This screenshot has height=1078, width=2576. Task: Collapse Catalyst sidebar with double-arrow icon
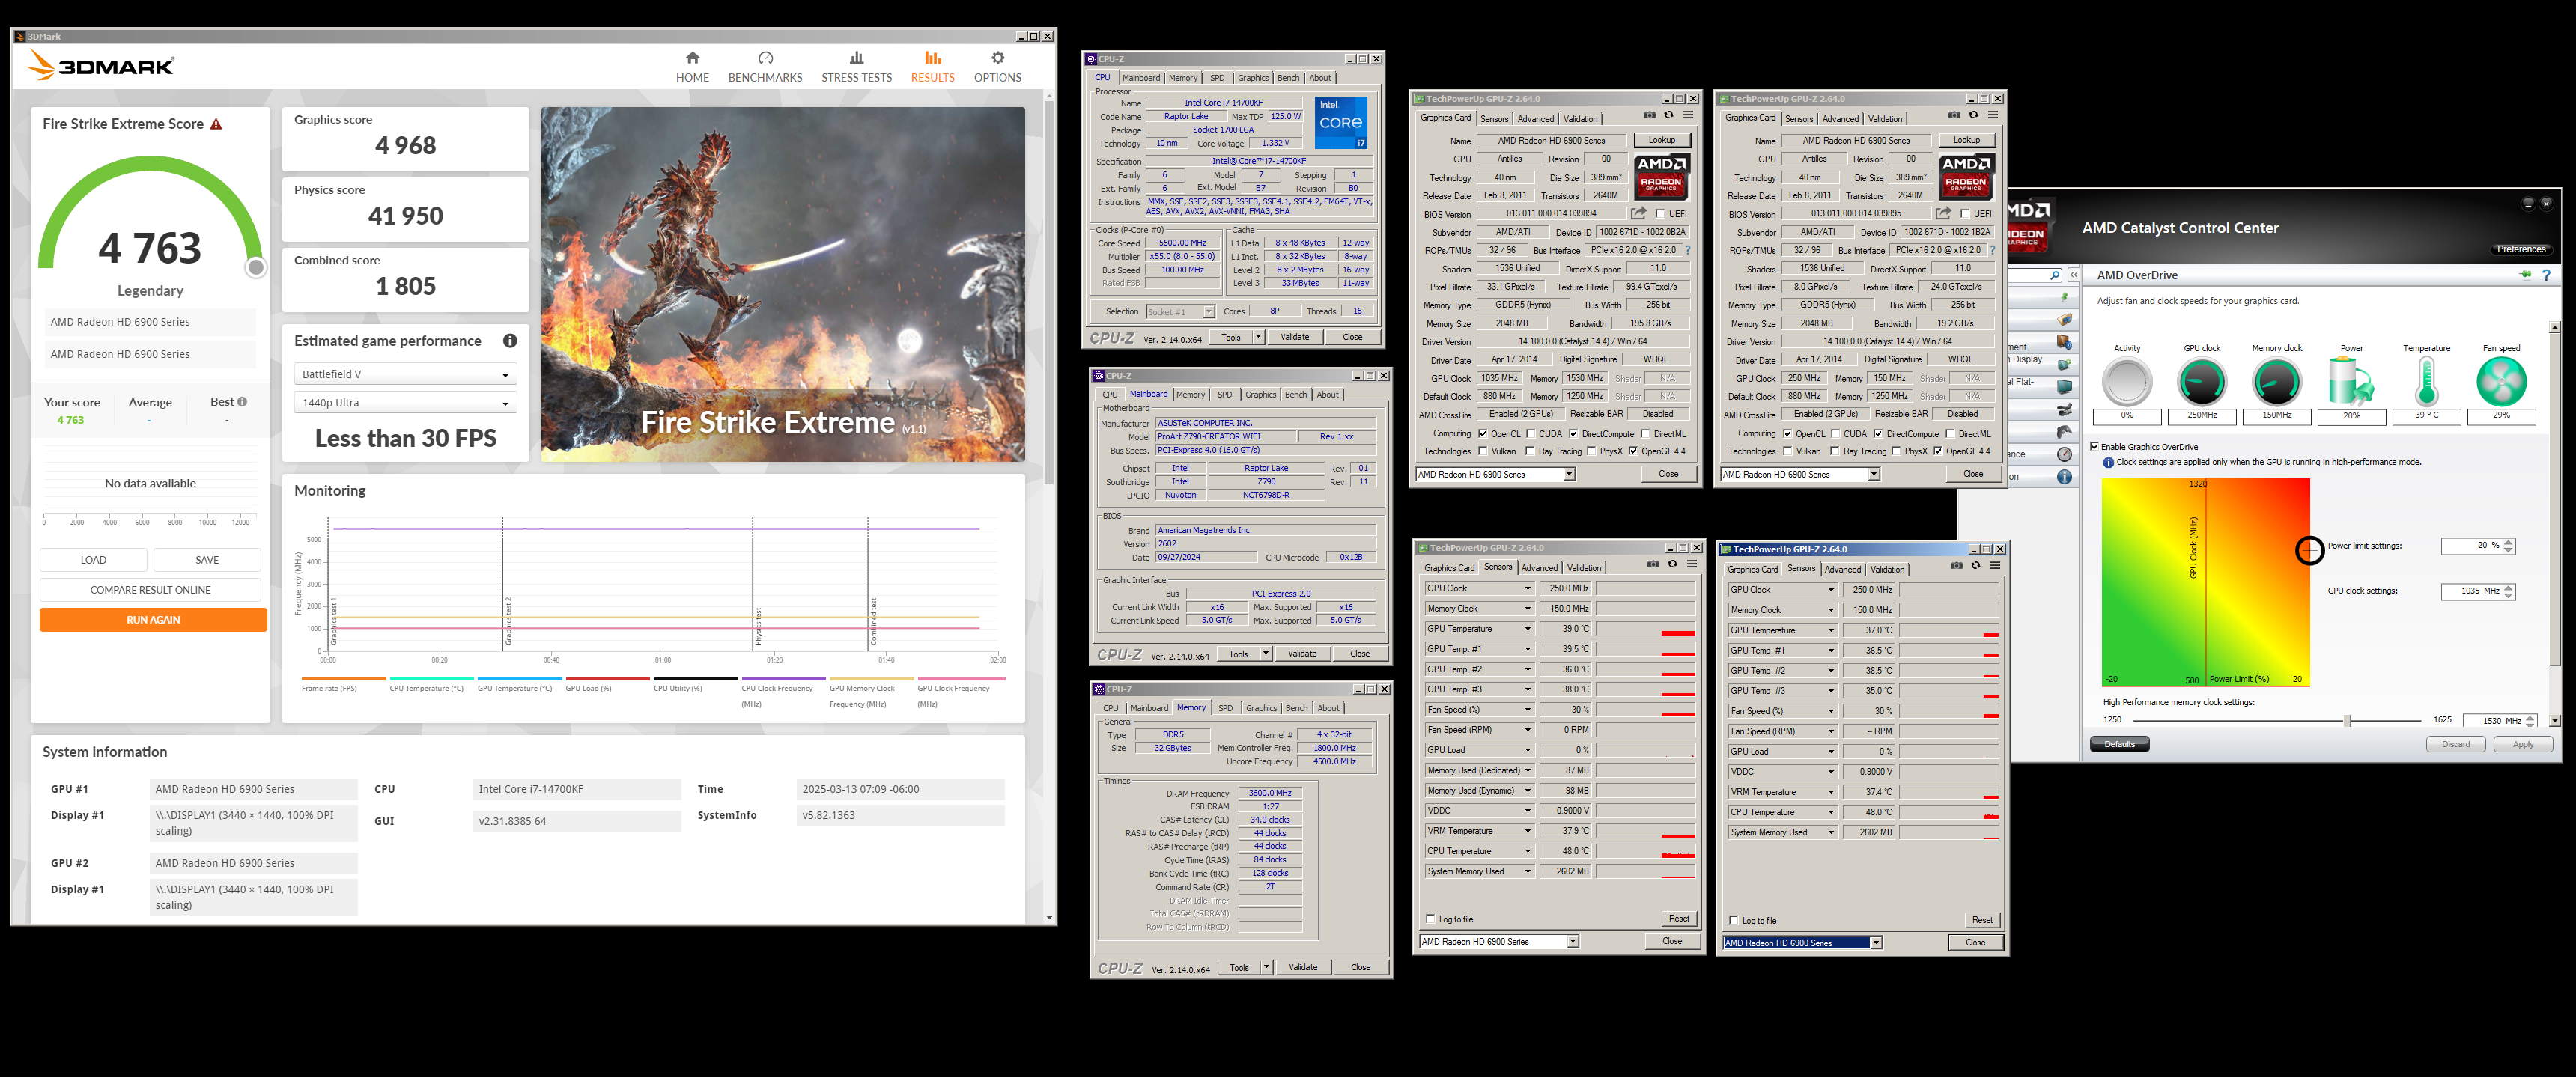(x=2073, y=275)
